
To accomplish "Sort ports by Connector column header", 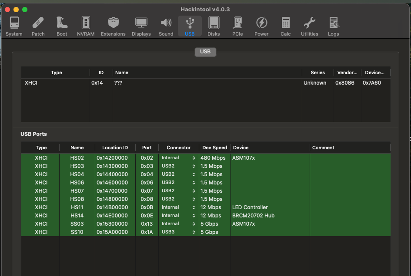I will click(178, 148).
